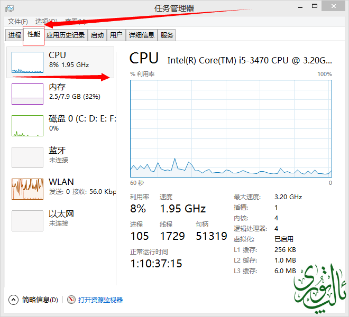Select the 磁盘 0 activity graph thumbnail

(27, 126)
